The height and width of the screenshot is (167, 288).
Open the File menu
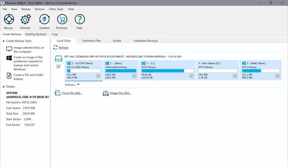point(5,9)
